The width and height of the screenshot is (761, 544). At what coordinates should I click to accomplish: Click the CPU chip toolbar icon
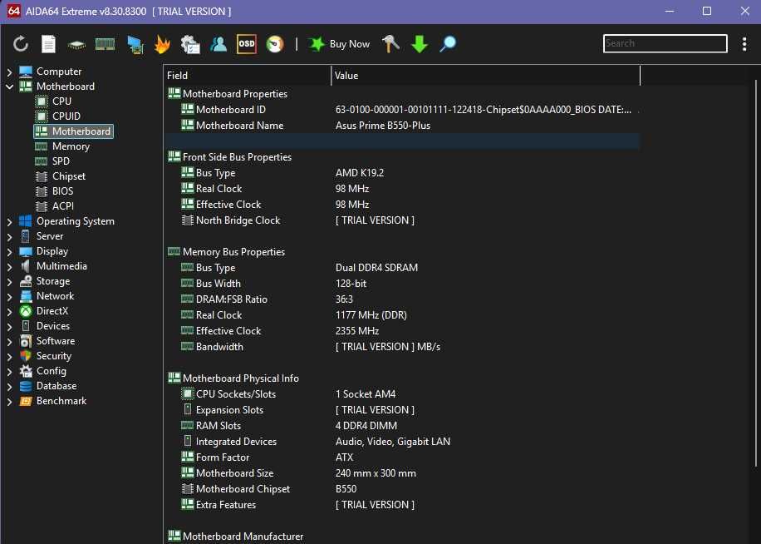tap(76, 45)
